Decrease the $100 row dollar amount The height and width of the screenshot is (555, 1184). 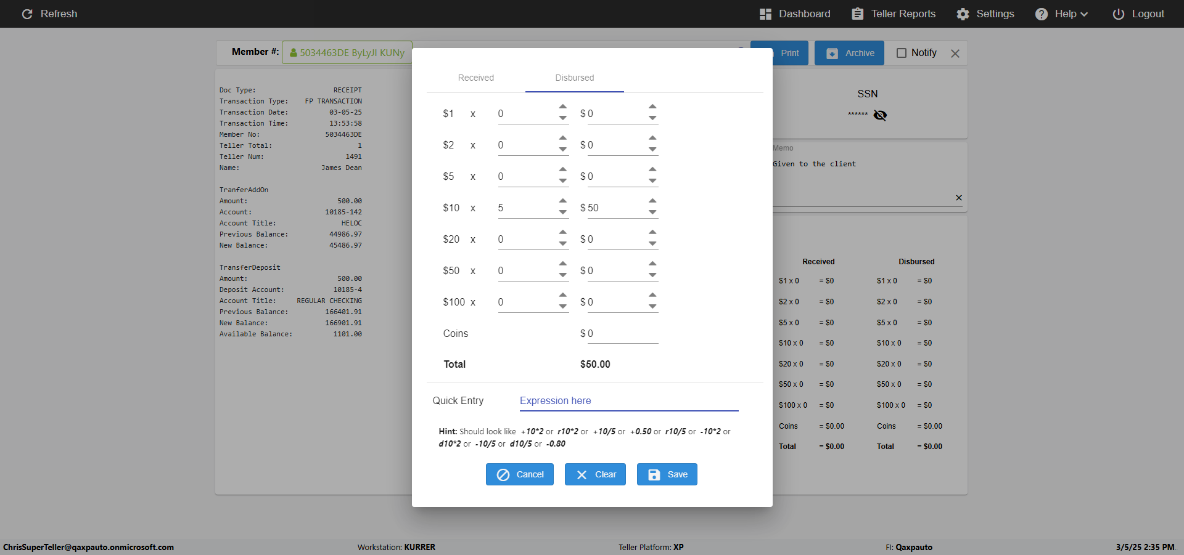652,307
